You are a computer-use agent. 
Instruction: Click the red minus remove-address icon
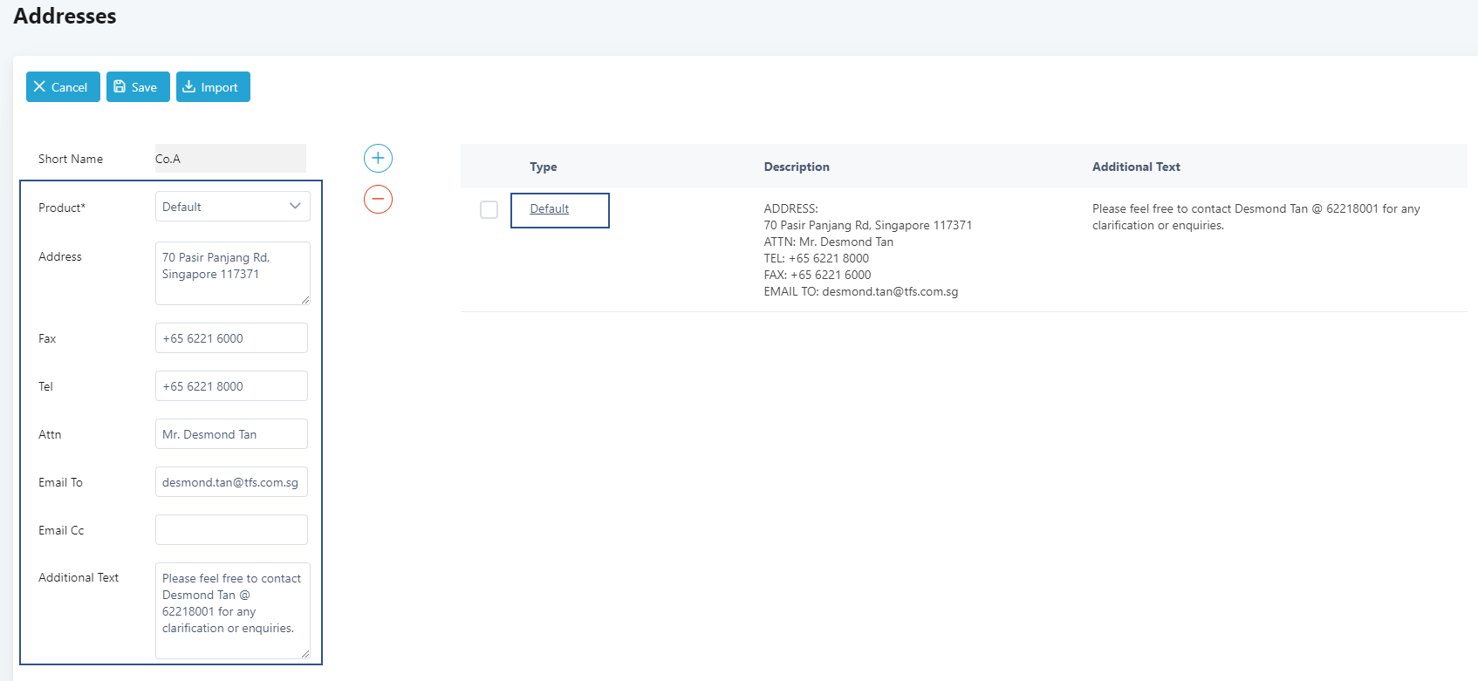(x=378, y=199)
